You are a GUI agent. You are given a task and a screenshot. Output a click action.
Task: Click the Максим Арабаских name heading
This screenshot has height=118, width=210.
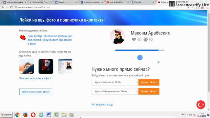[x=150, y=33]
